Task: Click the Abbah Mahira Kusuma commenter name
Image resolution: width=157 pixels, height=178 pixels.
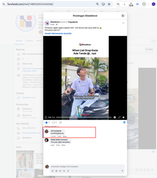Action: coord(59,140)
